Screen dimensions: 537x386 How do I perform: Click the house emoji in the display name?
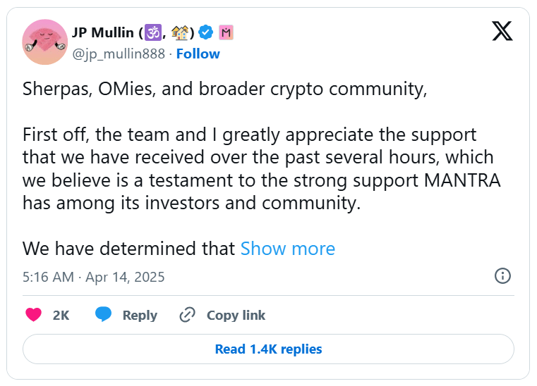click(180, 32)
